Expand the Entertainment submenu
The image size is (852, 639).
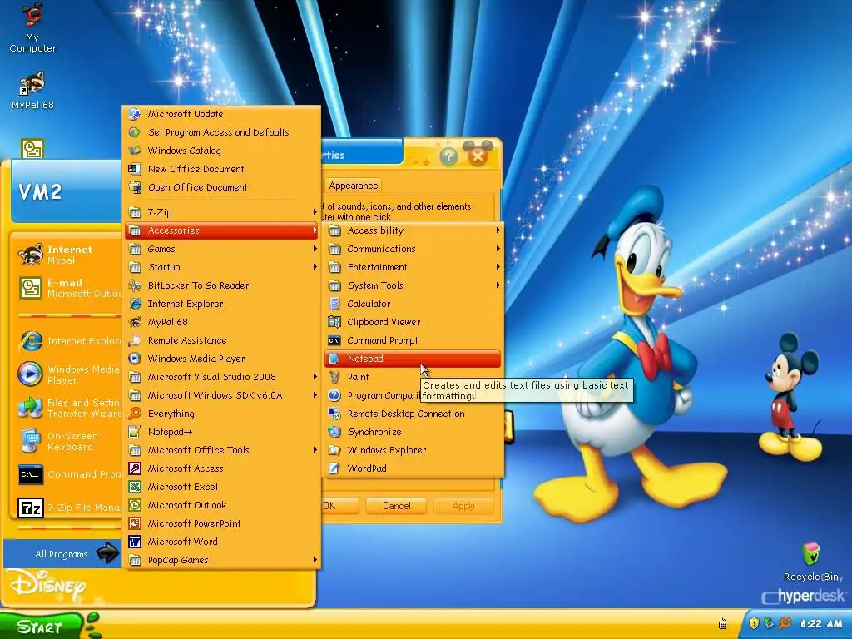pos(413,267)
